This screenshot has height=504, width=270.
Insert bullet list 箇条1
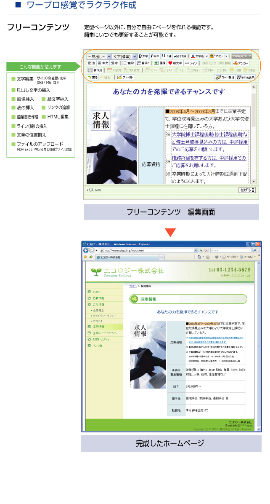[128, 63]
